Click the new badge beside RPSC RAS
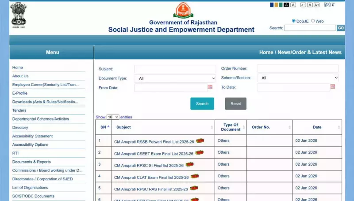Screen dimensions: 354x201 [194, 188]
